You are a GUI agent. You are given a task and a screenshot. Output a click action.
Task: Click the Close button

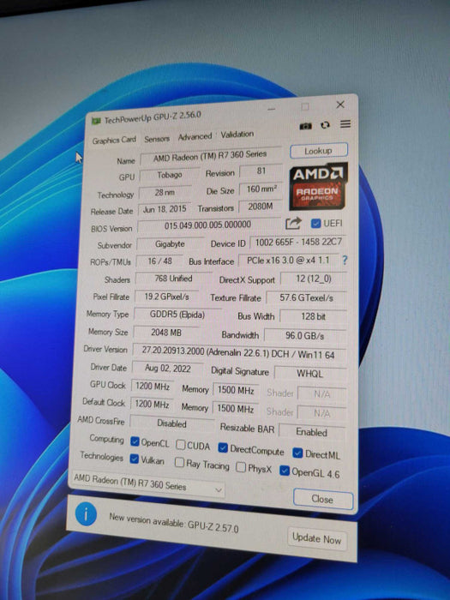coord(323,499)
